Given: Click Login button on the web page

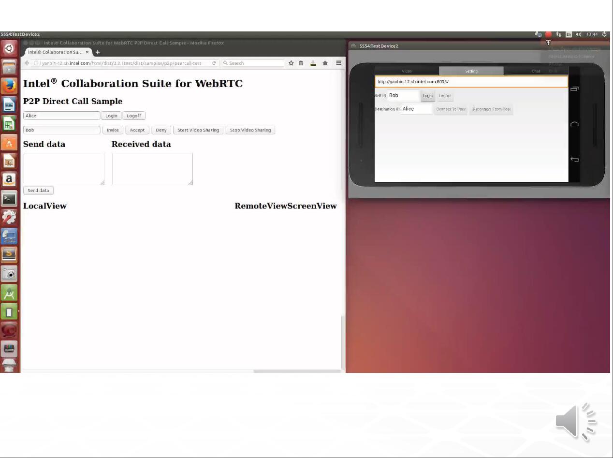Looking at the screenshot, I should coord(111,116).
